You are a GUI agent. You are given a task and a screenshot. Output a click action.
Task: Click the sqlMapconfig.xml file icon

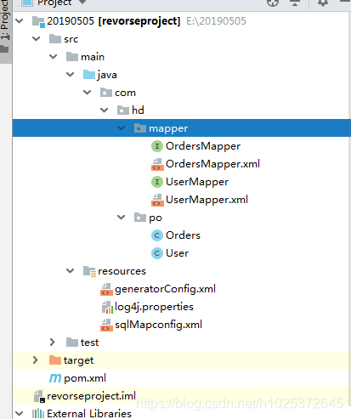(106, 325)
